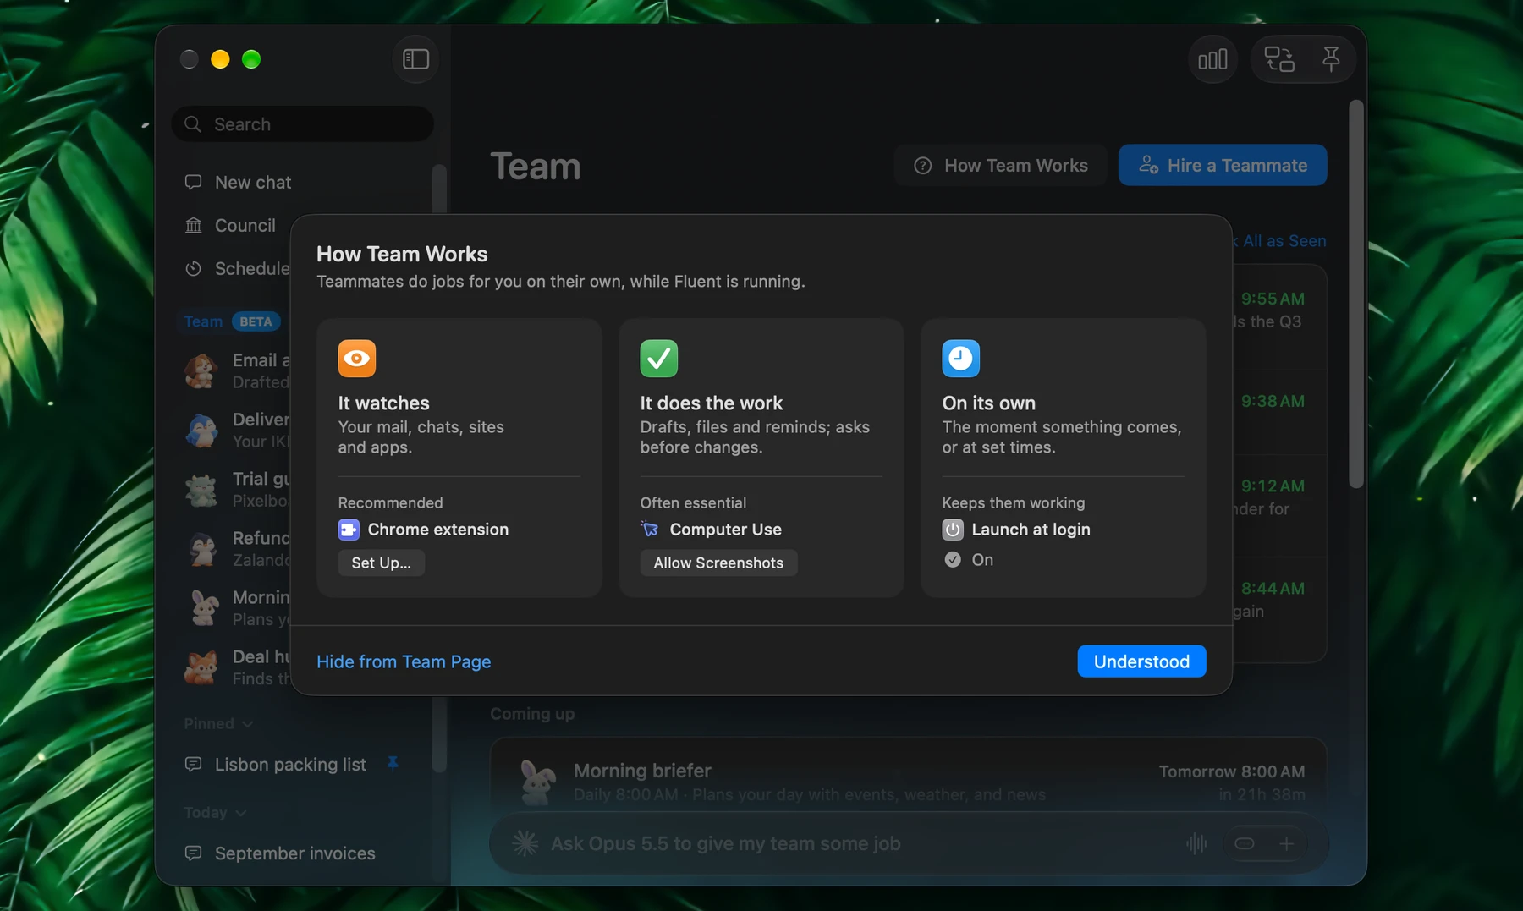This screenshot has height=911, width=1523.
Task: Click the Delivery teammate penguin avatar
Action: pos(201,431)
